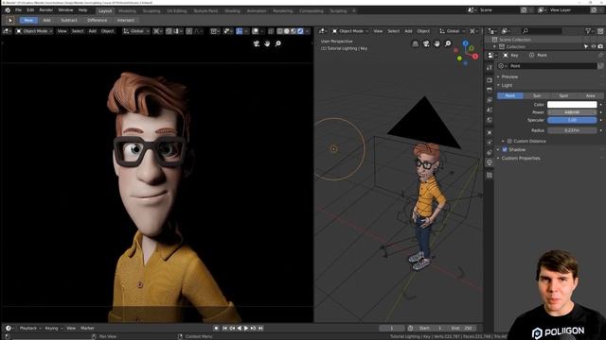
Task: Open the Window menu
Action: [x=65, y=10]
